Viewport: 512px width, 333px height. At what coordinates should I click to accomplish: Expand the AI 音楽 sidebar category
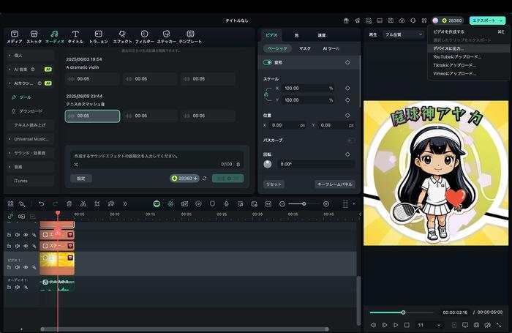coord(30,70)
